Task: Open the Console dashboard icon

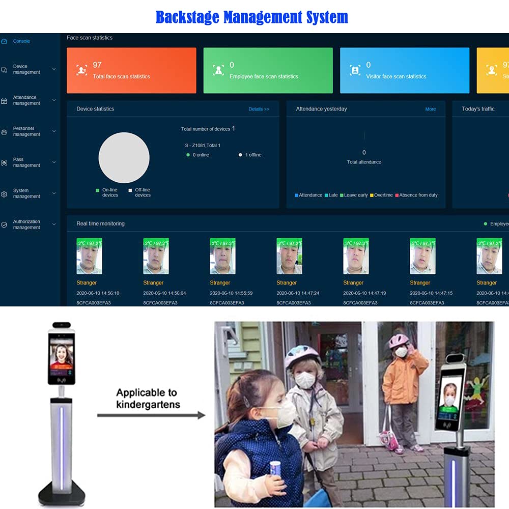Action: [x=4, y=41]
